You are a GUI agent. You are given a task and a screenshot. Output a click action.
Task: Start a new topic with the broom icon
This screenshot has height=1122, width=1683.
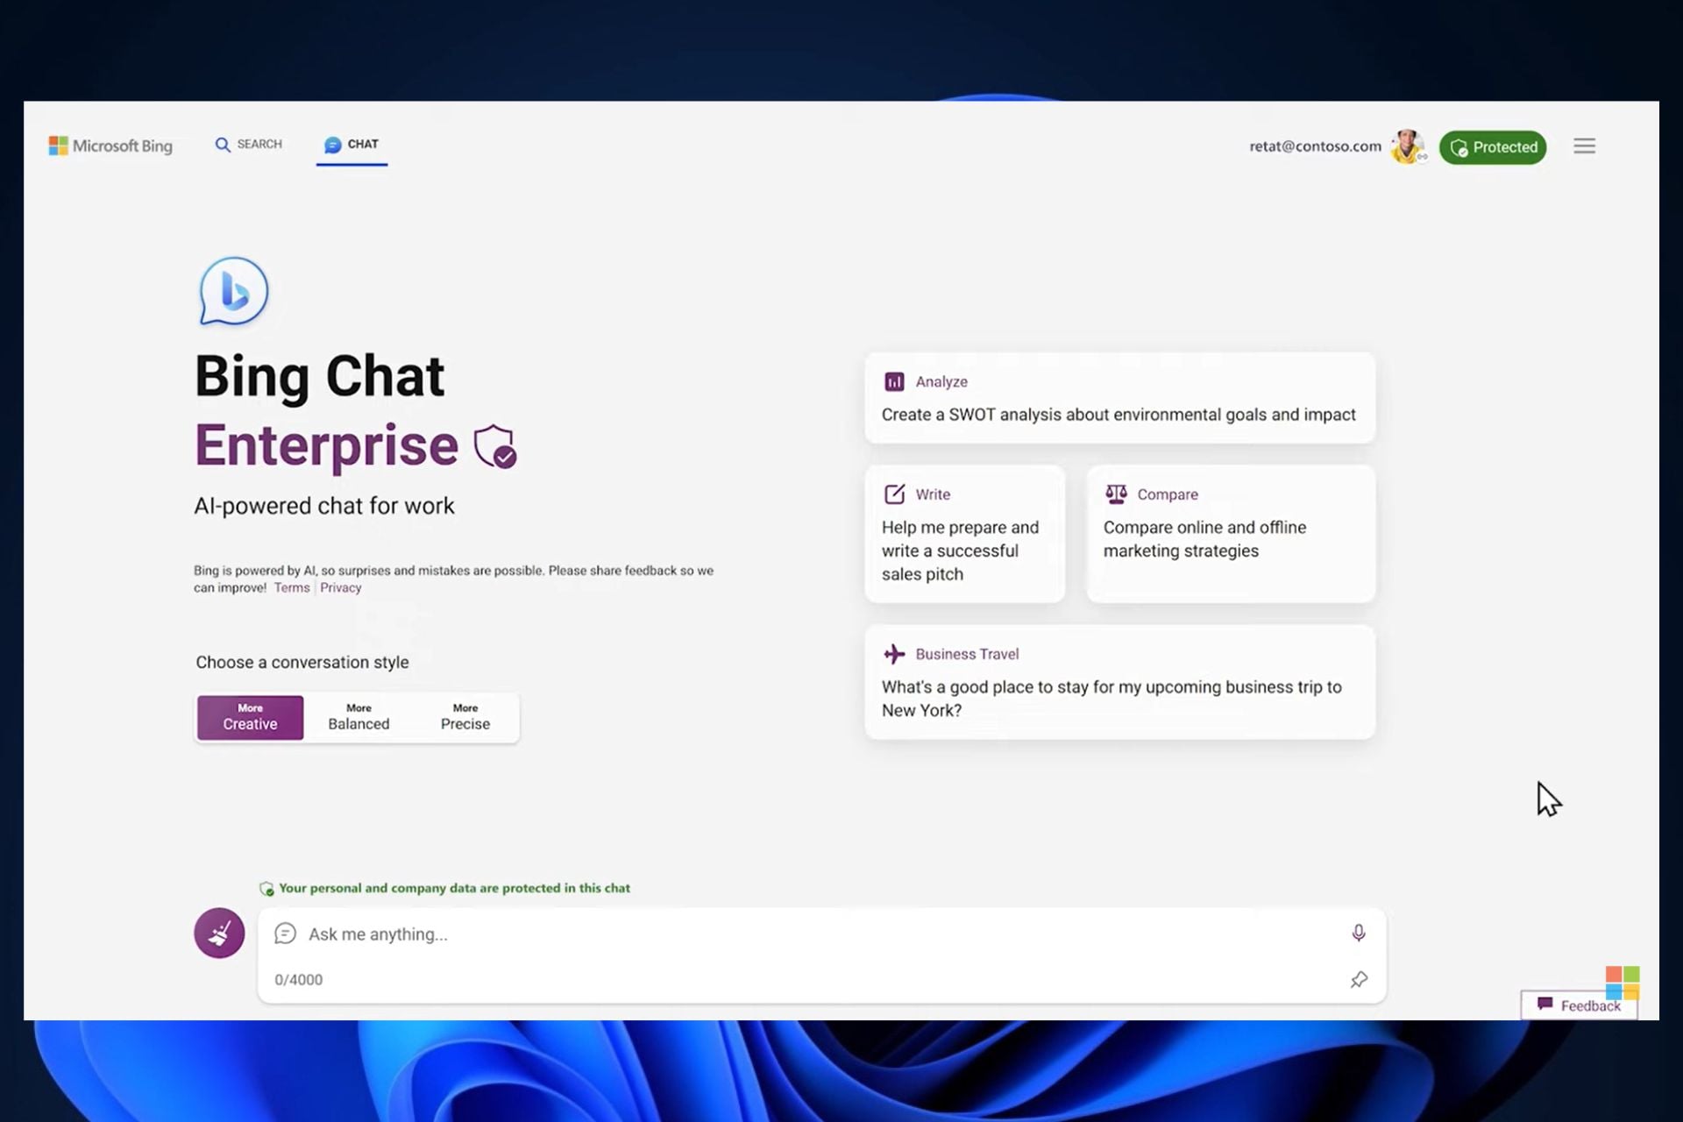pos(218,933)
